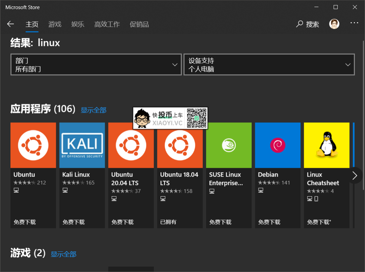The width and height of the screenshot is (365, 272).
Task: Open the Ubuntu app tile image
Action: point(33,145)
